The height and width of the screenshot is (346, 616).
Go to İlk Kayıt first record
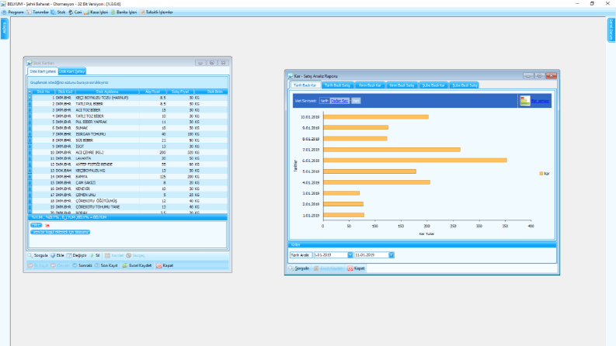(38, 265)
